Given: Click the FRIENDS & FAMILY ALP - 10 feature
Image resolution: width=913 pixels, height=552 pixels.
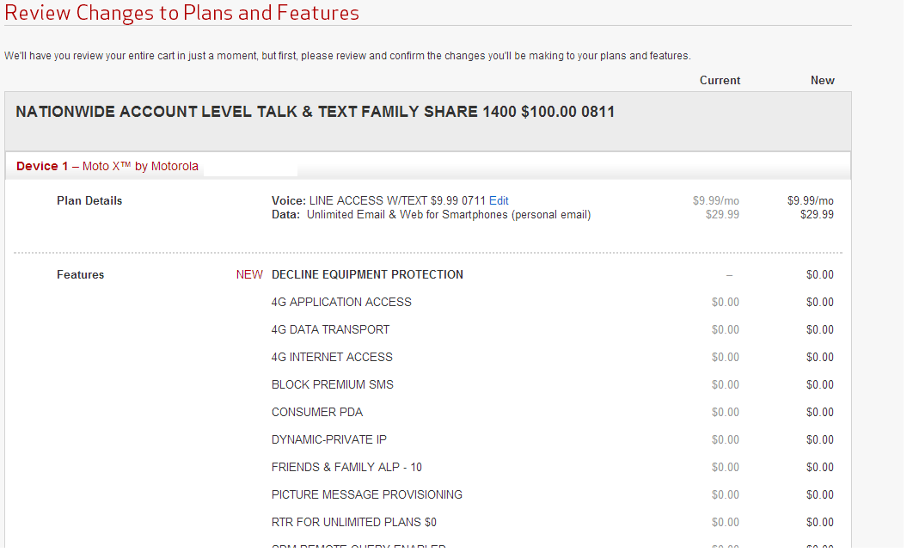Looking at the screenshot, I should pyautogui.click(x=346, y=468).
